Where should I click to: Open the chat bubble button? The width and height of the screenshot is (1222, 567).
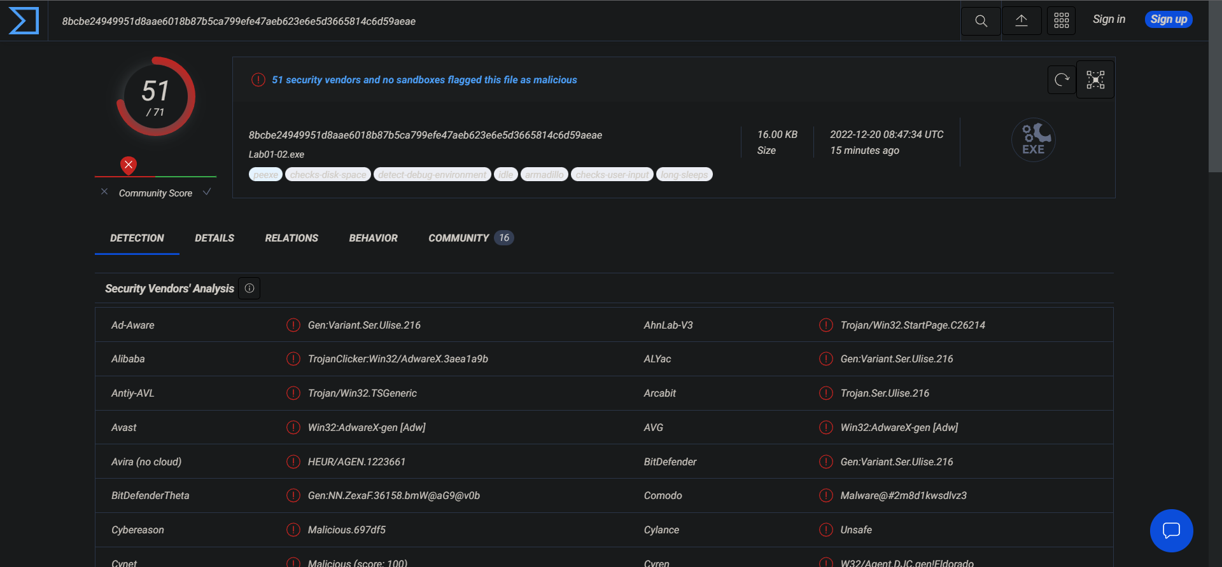[x=1171, y=530]
